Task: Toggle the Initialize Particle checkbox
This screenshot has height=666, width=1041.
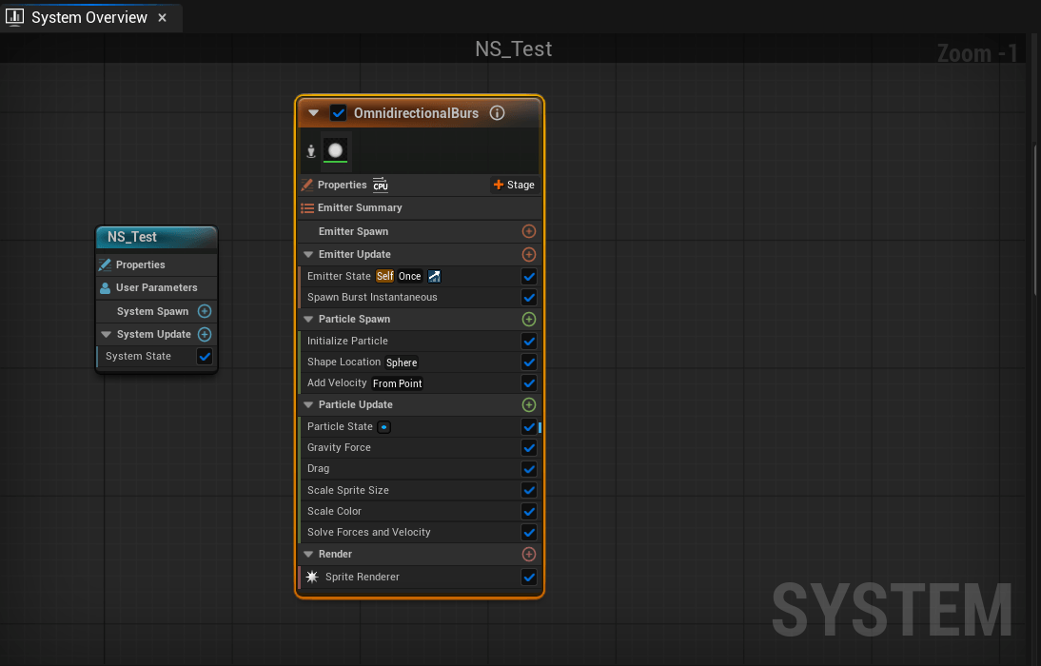Action: (529, 342)
